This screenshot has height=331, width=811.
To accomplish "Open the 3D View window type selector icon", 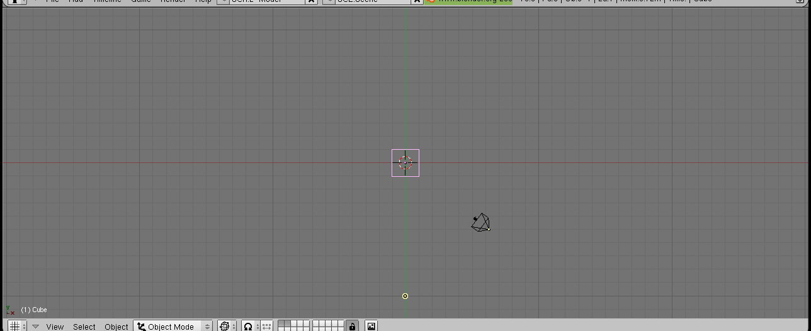I will tap(14, 326).
